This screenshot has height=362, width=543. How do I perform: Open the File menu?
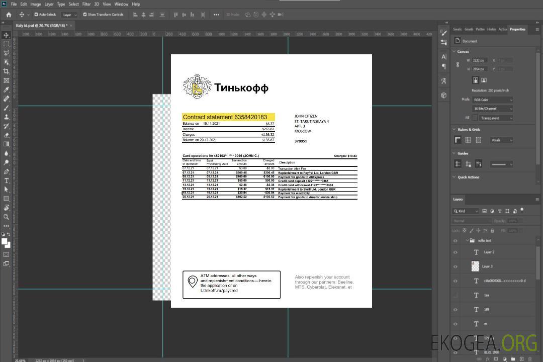pos(14,4)
